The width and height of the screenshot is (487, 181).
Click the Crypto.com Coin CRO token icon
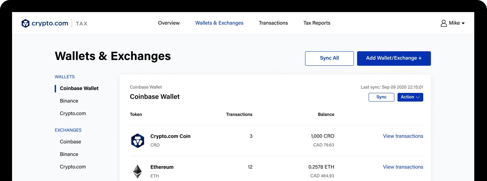(x=138, y=141)
